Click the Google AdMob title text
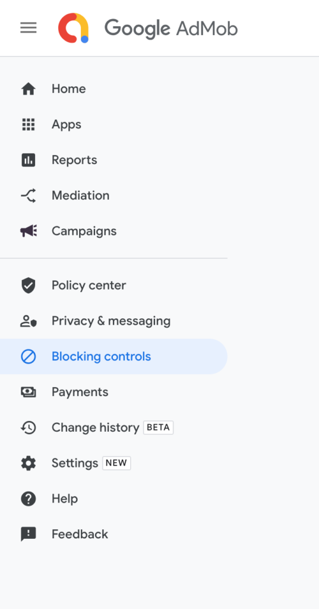The width and height of the screenshot is (319, 609). pos(171,29)
